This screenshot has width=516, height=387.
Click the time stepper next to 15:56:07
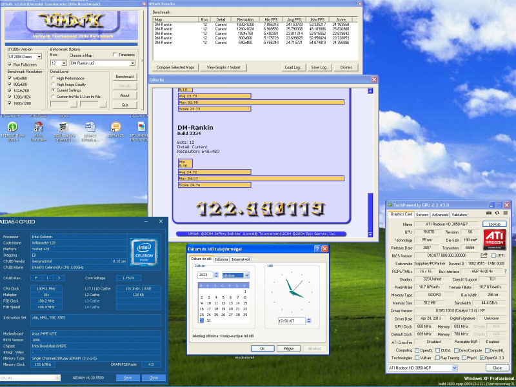(309, 321)
